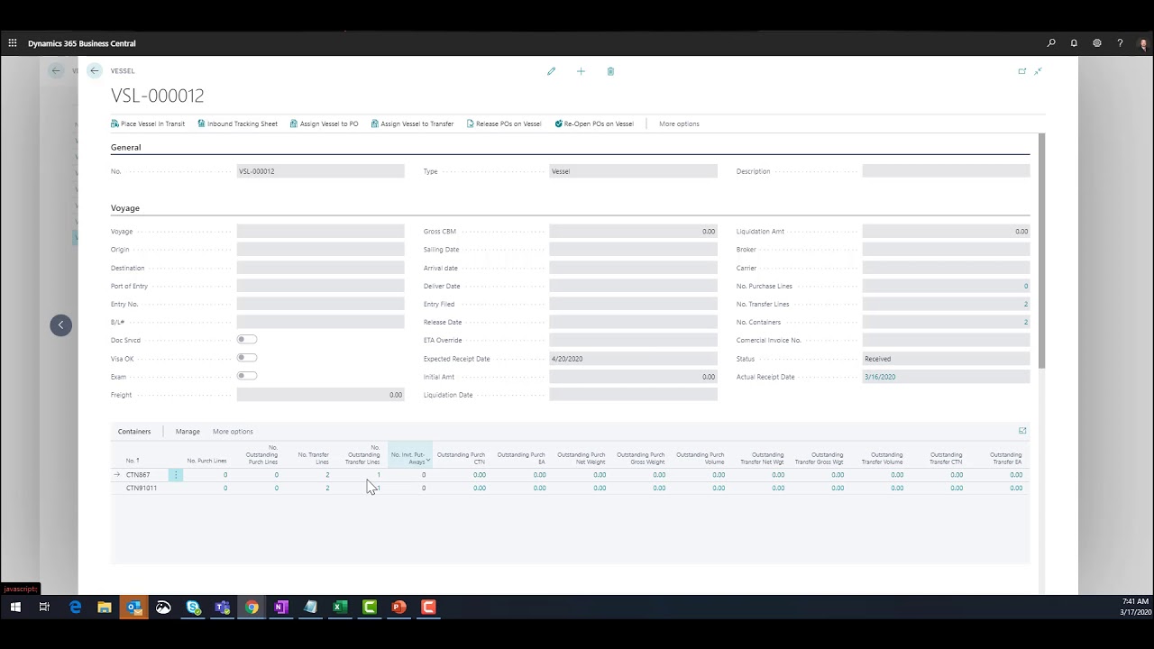The width and height of the screenshot is (1154, 649).
Task: Open the Manage menu in Containers
Action: (x=188, y=432)
